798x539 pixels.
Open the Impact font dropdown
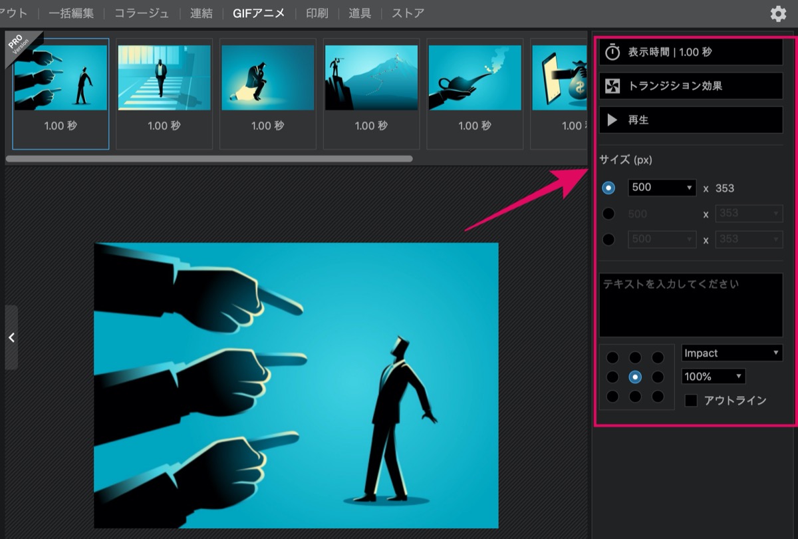coord(732,353)
